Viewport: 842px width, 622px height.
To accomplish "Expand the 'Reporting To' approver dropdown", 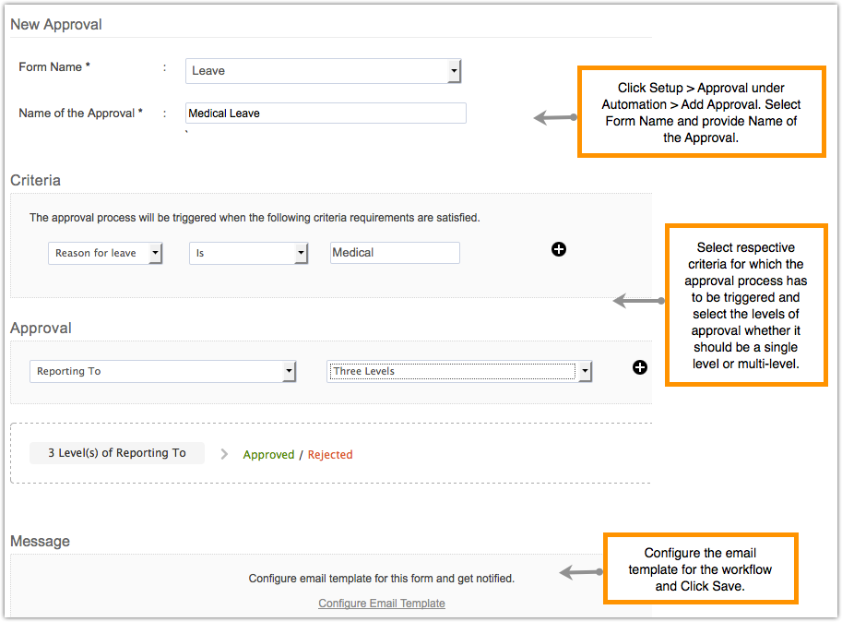I will point(289,371).
